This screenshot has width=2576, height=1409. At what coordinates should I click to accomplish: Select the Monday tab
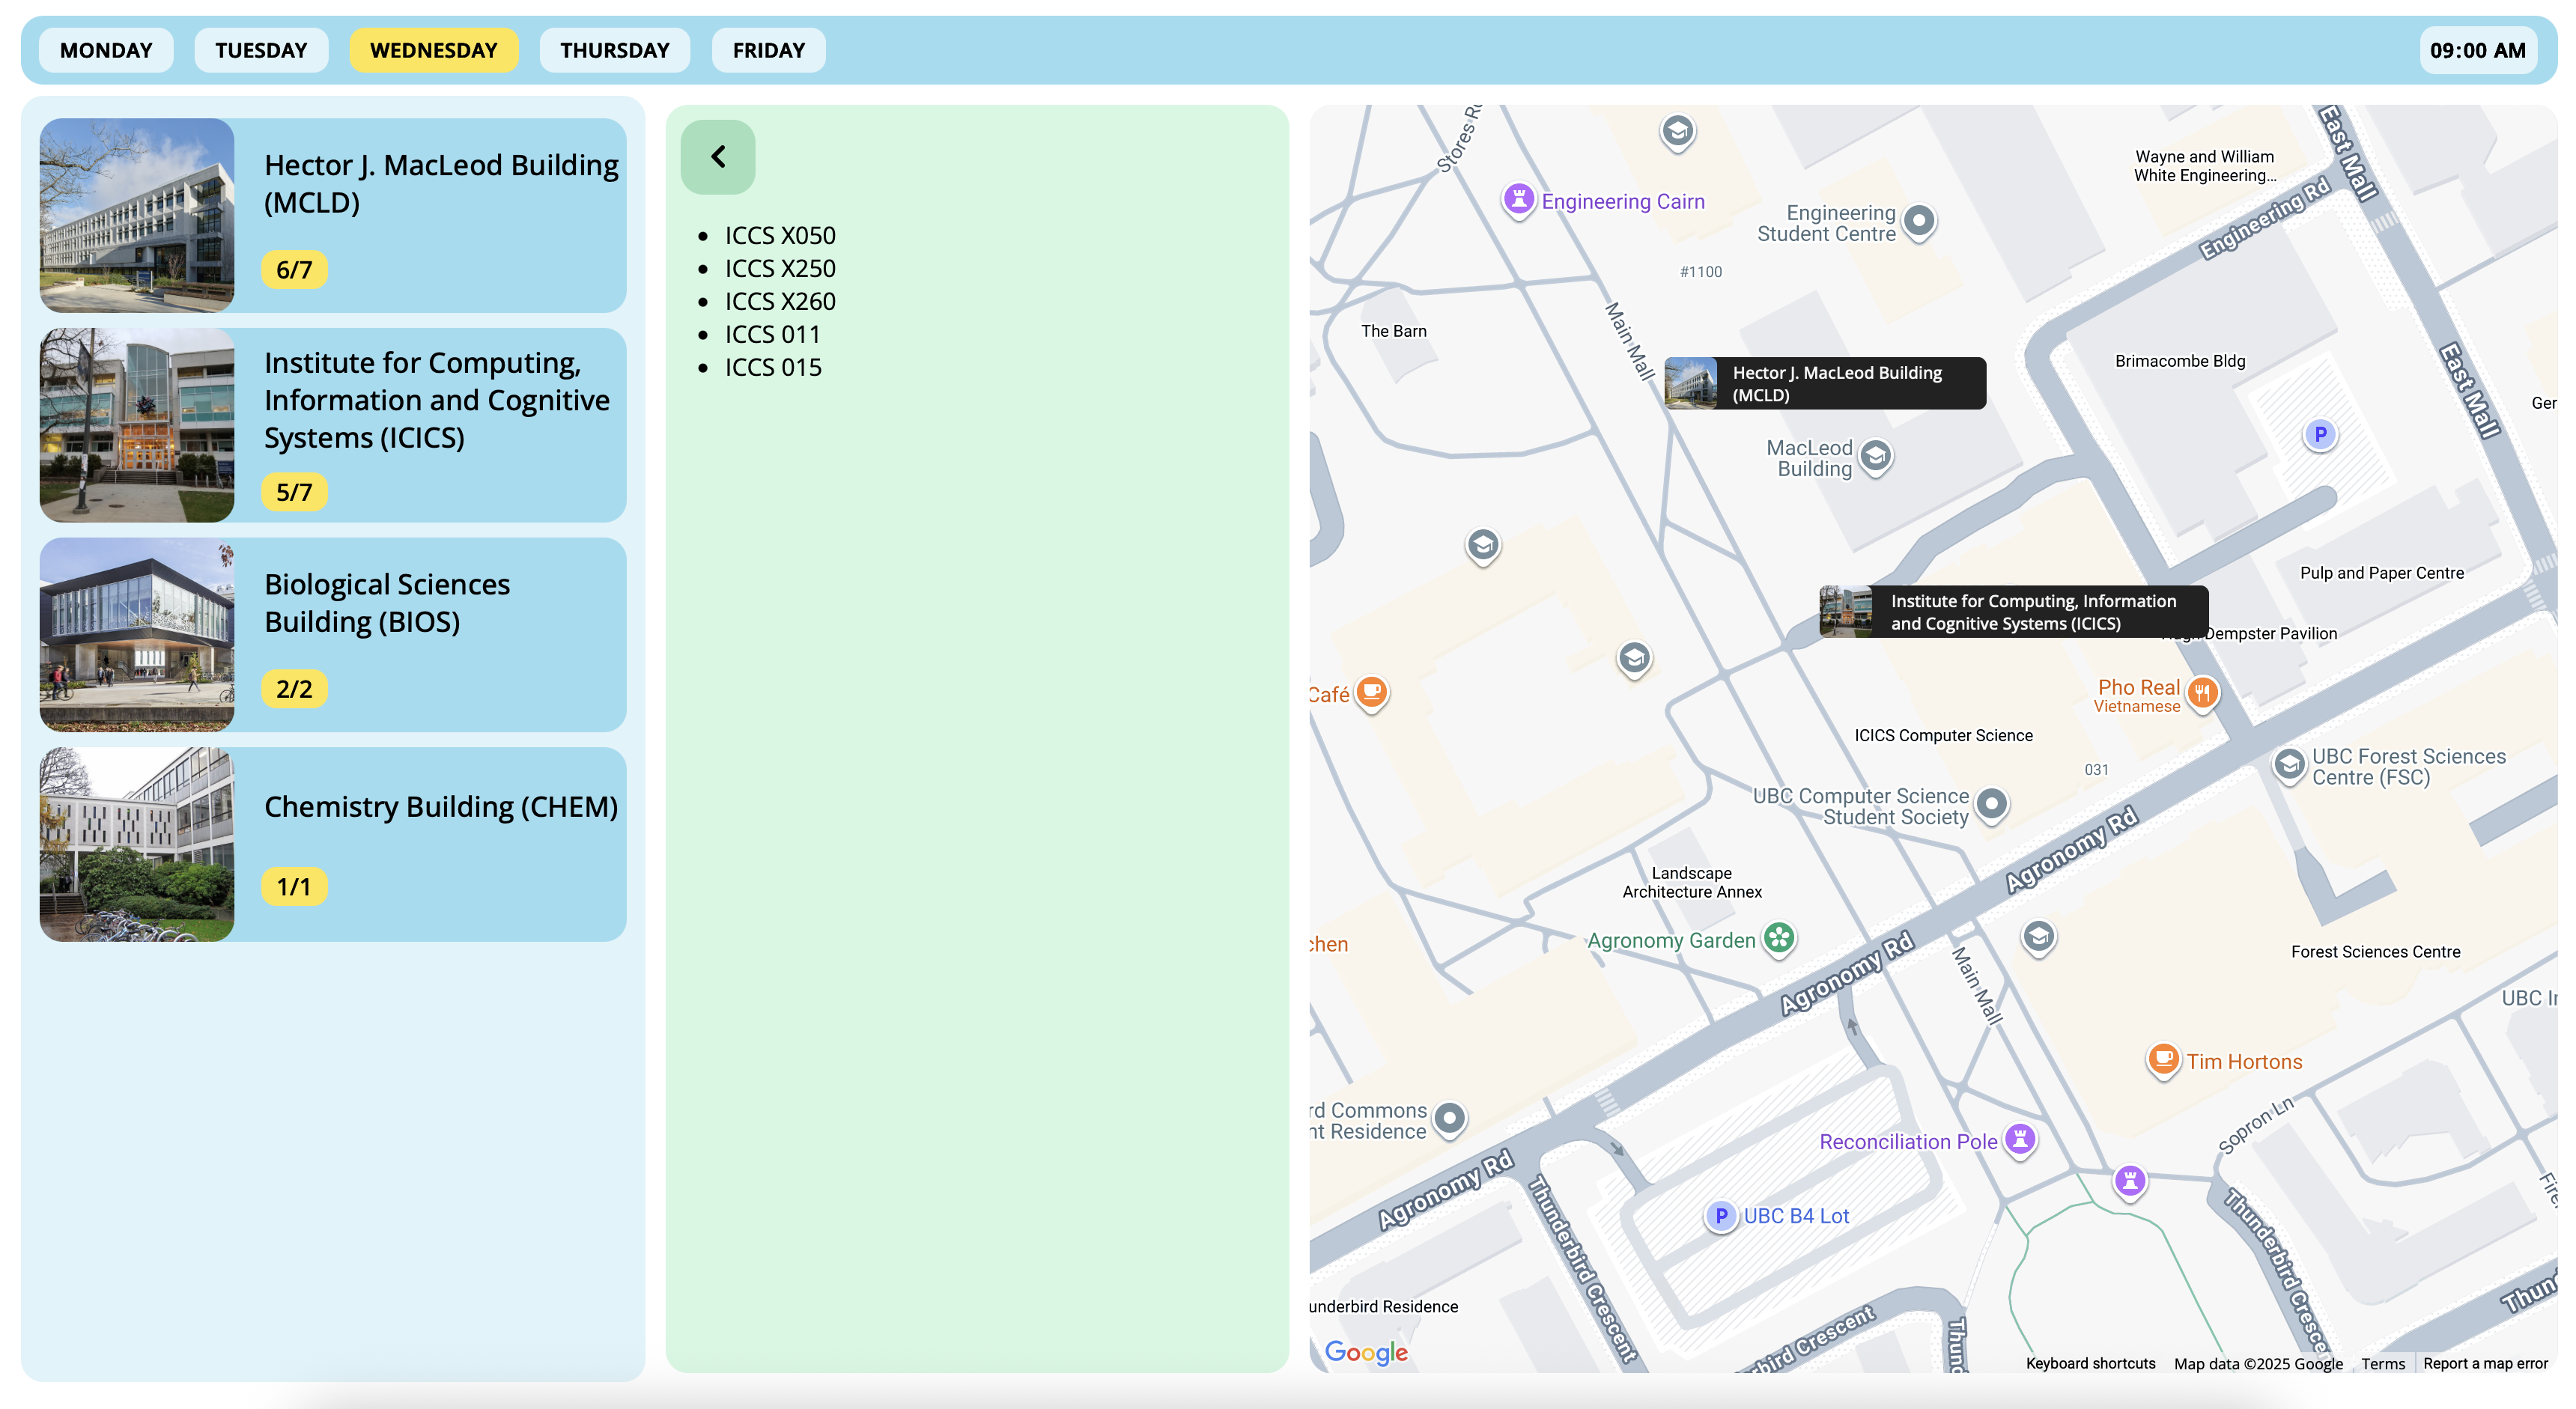point(106,50)
